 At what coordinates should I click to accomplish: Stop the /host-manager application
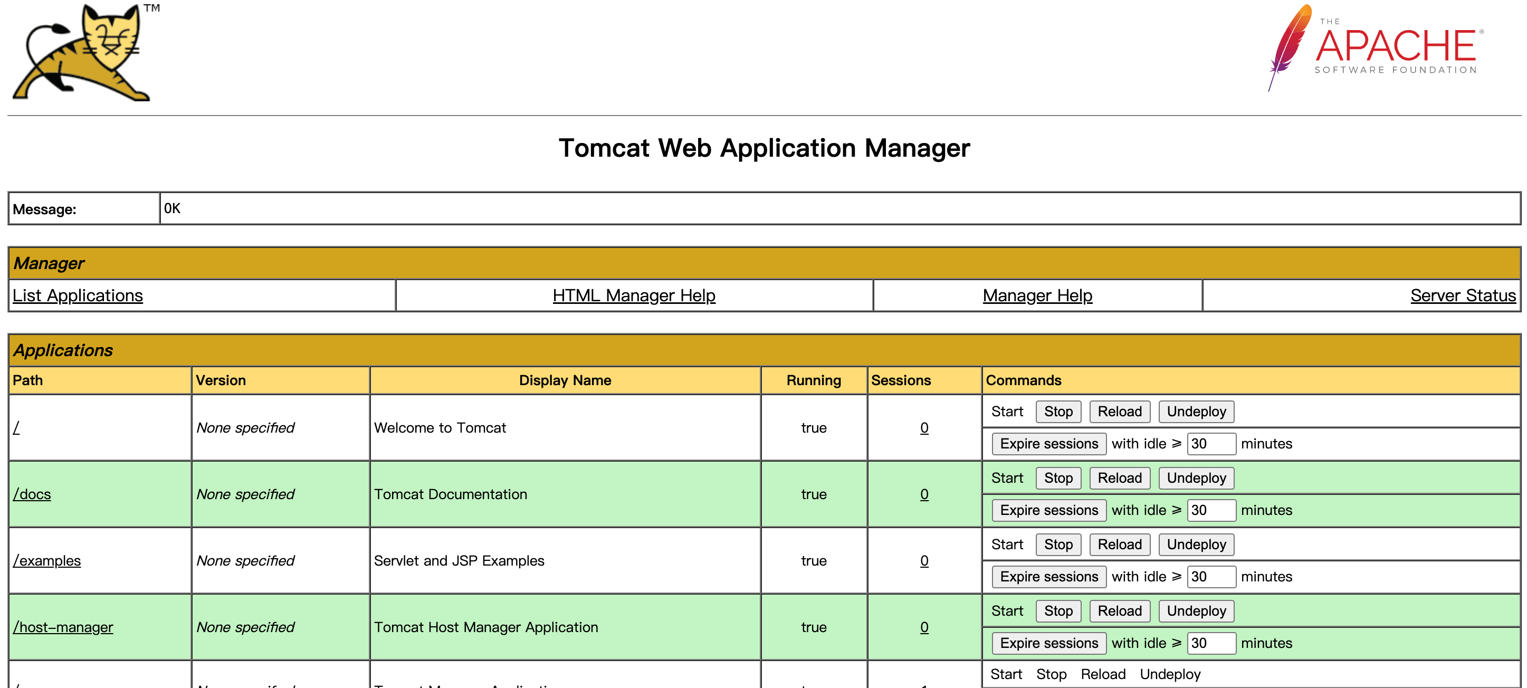[x=1058, y=610]
